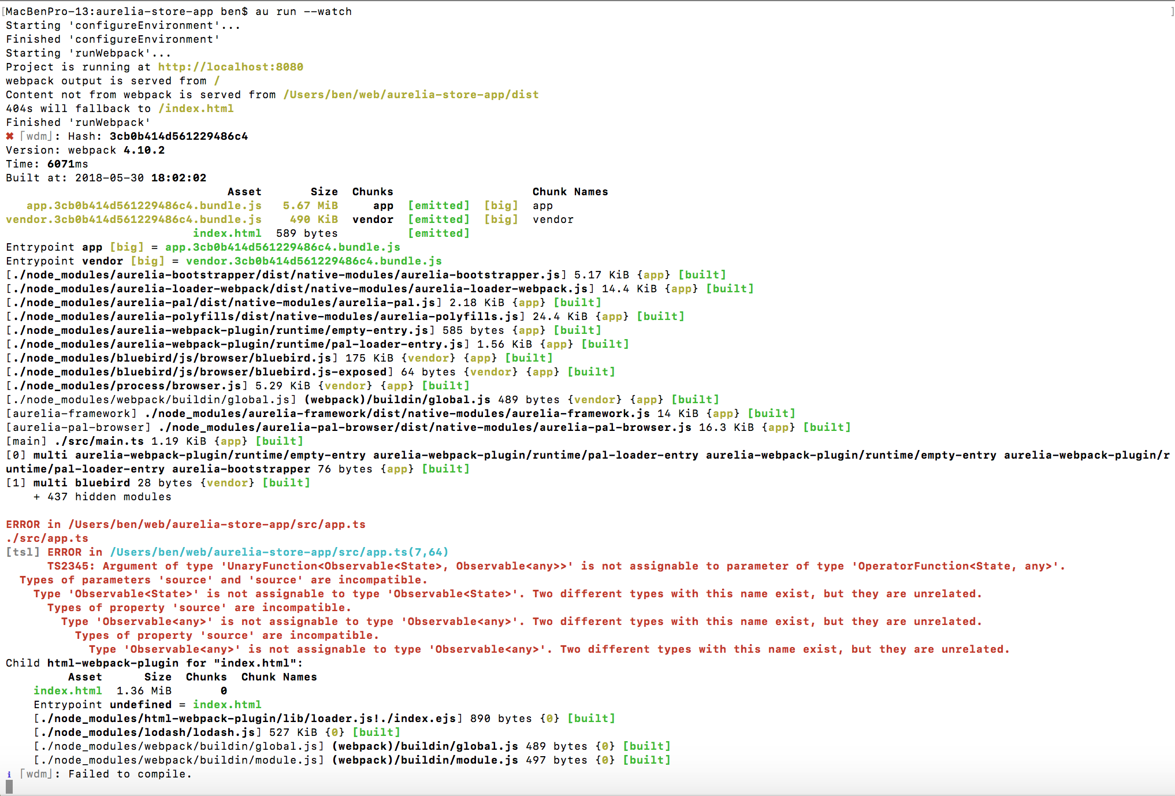The image size is (1175, 796).
Task: Select the app.3cb0b414d561229486c4.bundle.js asset name
Action: pos(143,205)
